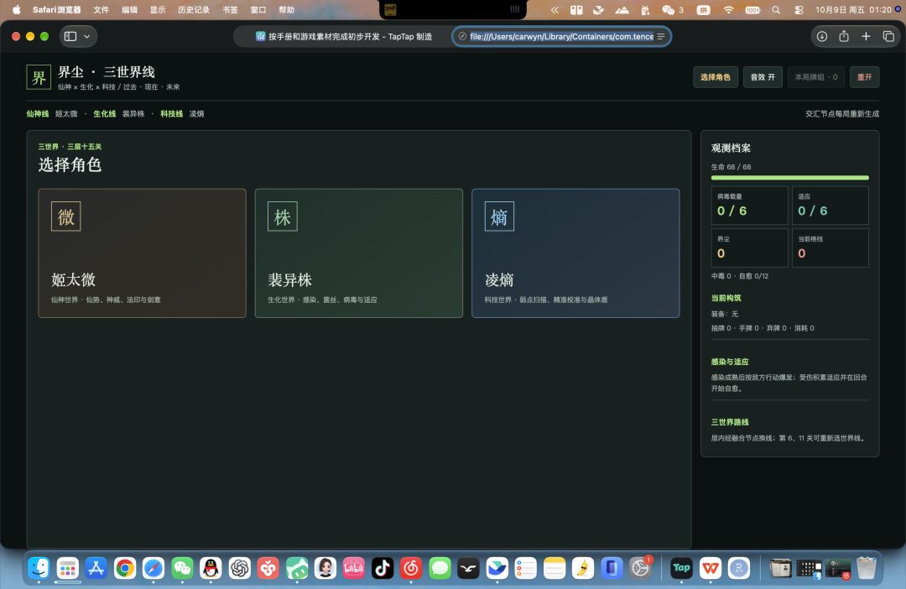
Task: Click the 本局牌组 · 0 deck button
Action: 816,77
